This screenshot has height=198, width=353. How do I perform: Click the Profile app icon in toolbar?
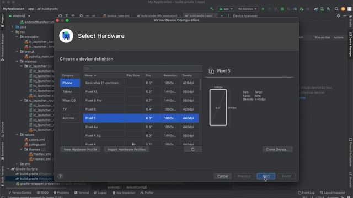coord(295,9)
